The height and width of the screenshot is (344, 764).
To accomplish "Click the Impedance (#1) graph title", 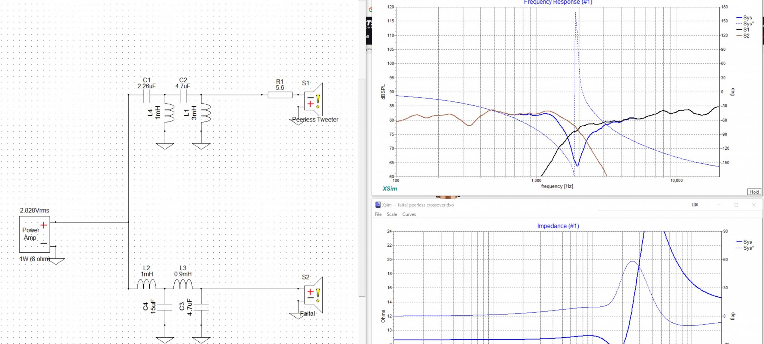I will point(558,226).
